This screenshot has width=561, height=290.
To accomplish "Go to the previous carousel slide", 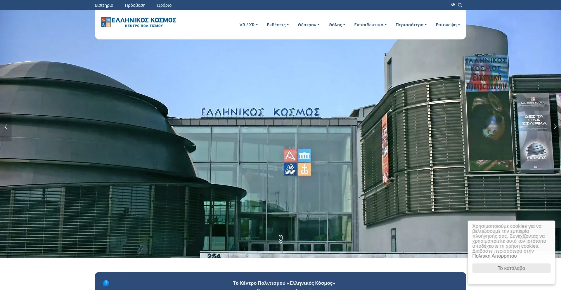I will (6, 127).
